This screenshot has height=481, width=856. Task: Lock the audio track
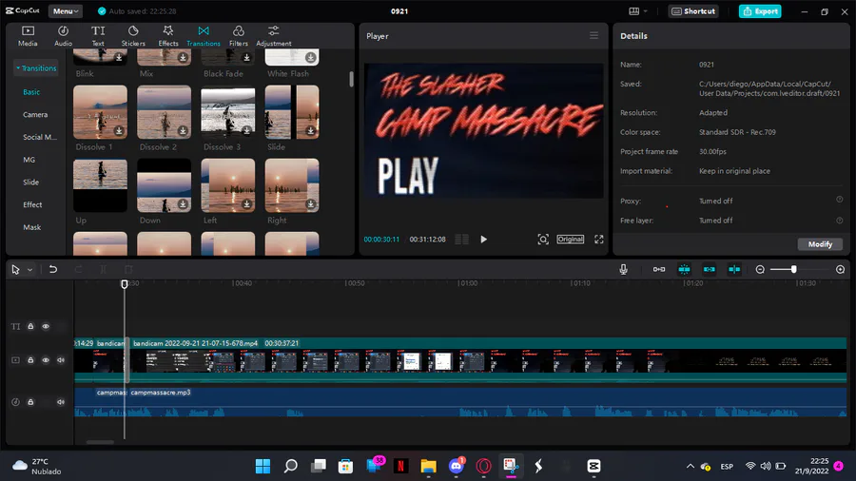click(30, 402)
